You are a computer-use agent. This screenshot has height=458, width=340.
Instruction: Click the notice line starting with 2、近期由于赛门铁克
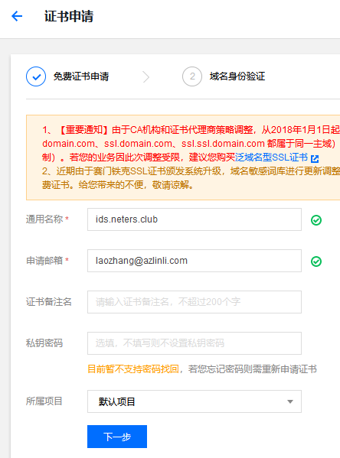pyautogui.click(x=191, y=171)
